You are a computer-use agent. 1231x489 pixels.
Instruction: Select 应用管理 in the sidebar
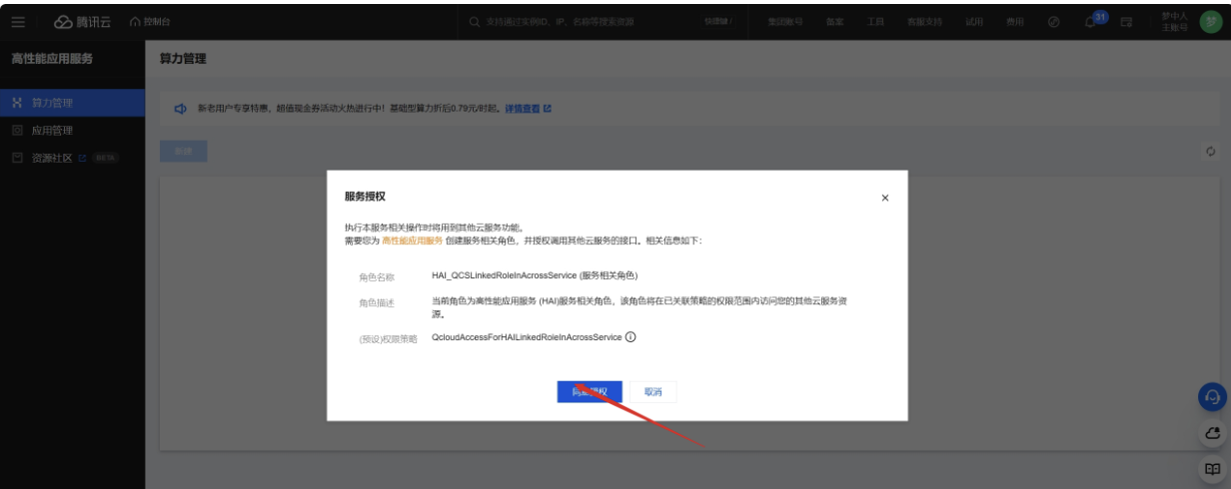52,131
